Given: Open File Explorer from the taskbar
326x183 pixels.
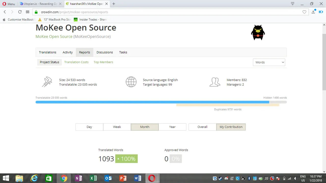Looking at the screenshot, I should (19, 178).
